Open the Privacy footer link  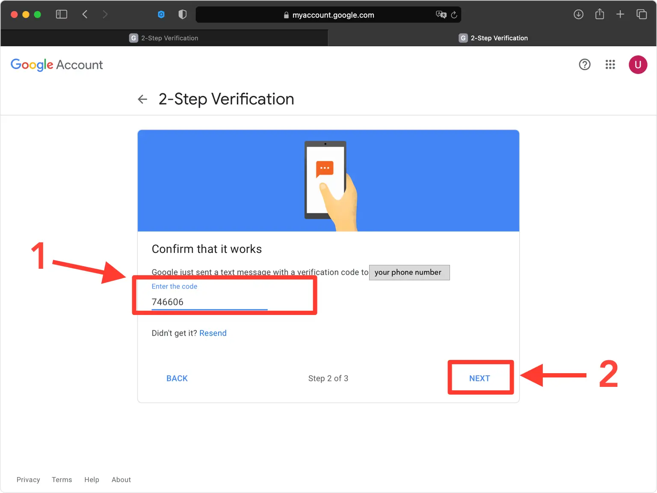click(x=28, y=480)
